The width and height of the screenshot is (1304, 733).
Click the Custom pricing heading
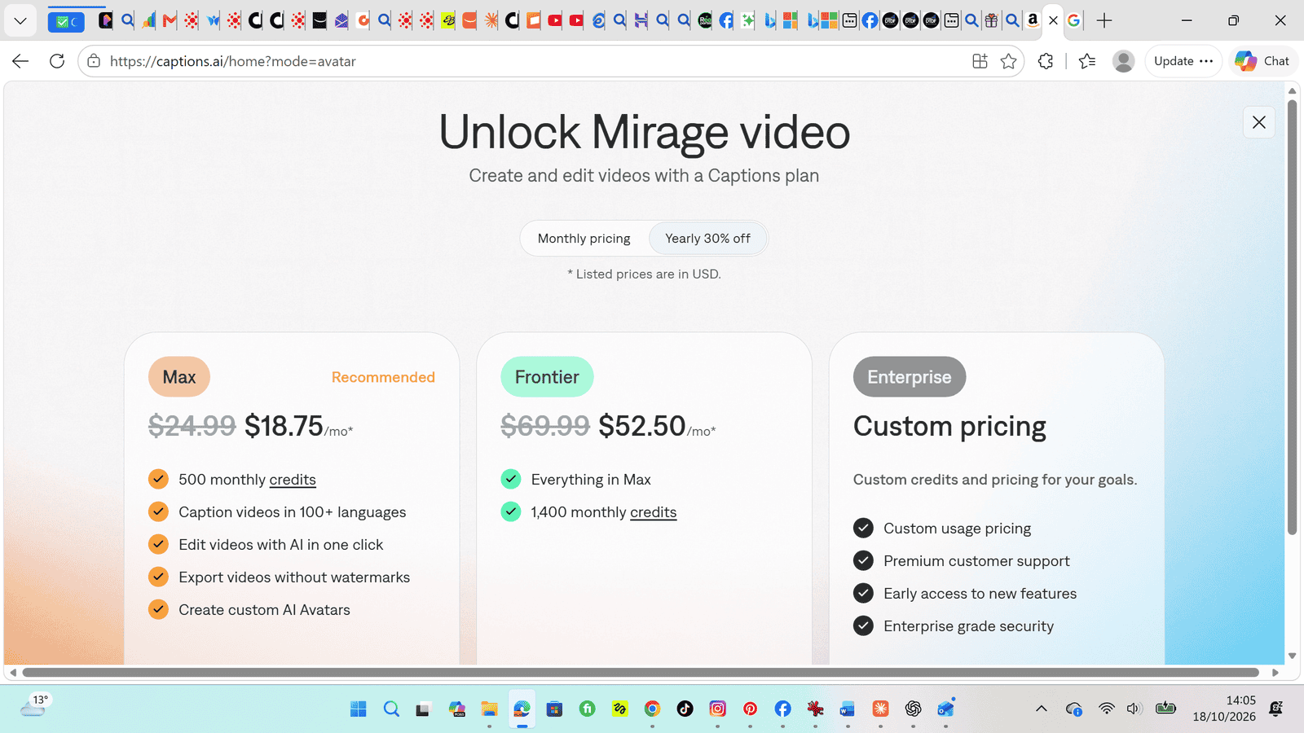[949, 427]
